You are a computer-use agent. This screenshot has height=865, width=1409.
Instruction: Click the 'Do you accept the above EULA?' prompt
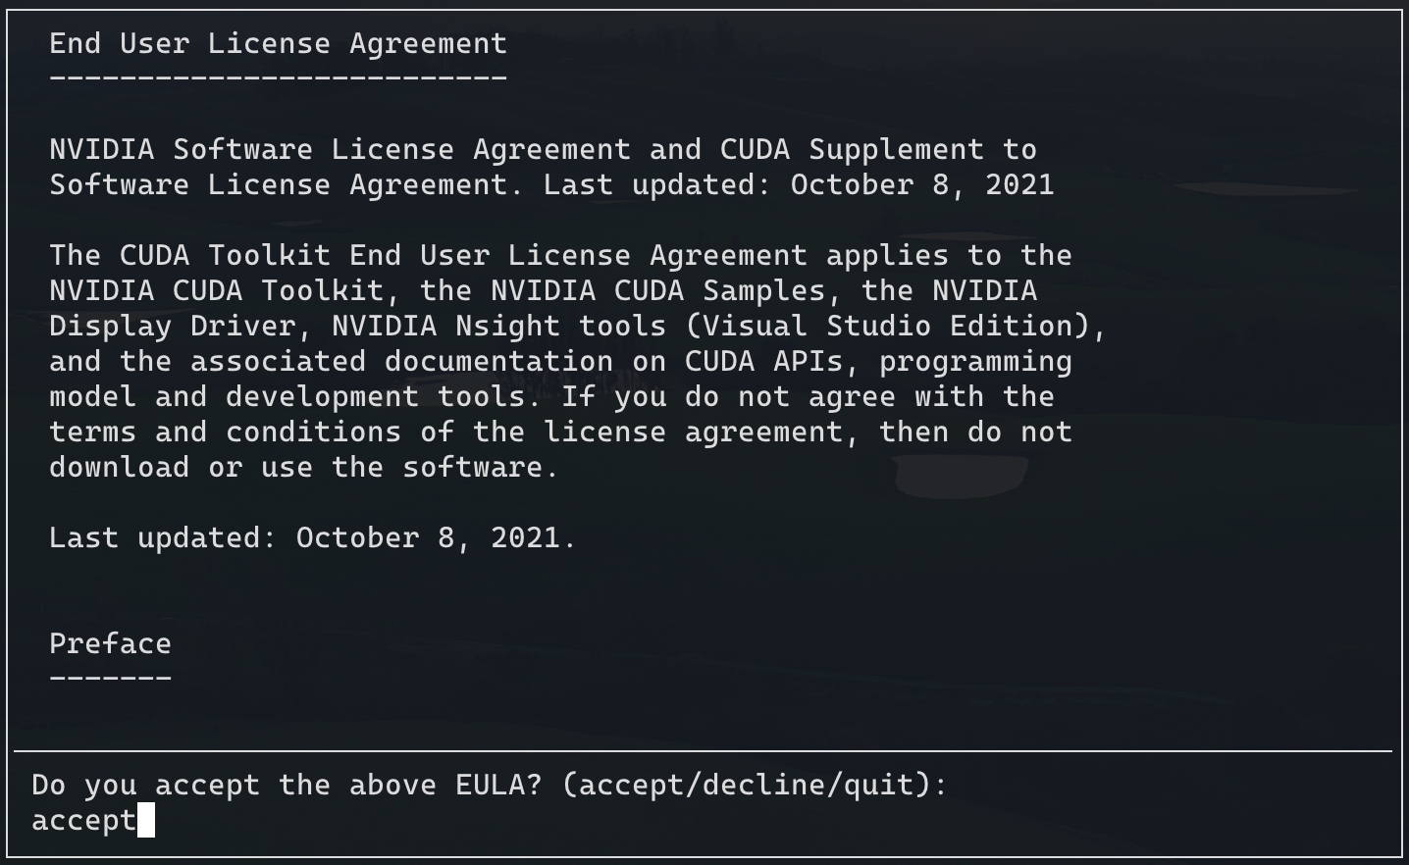287,786
